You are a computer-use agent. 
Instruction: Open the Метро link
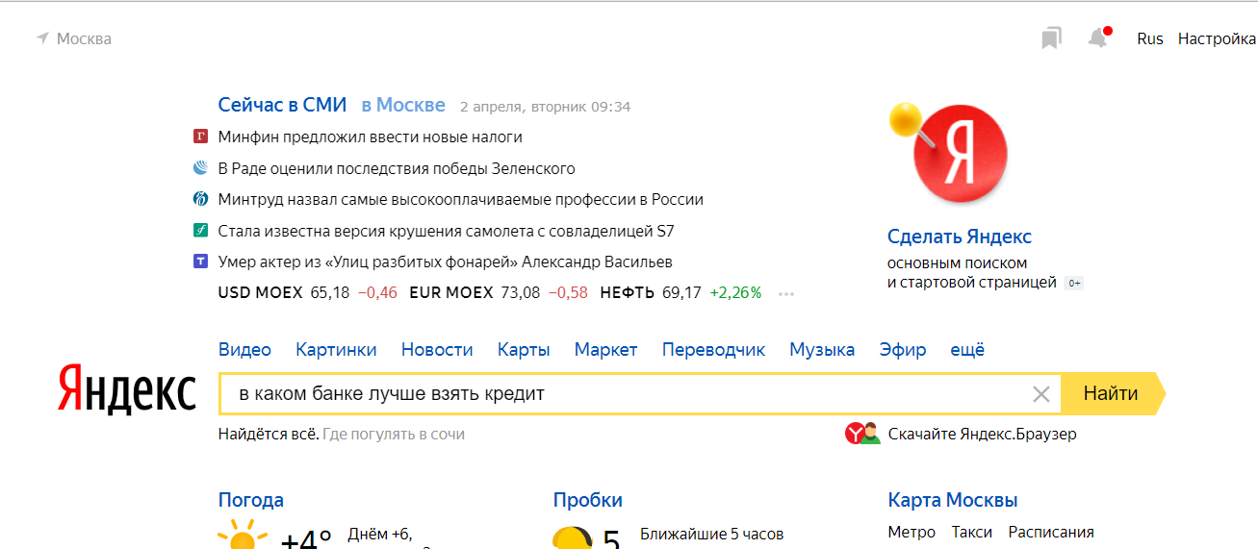911,532
